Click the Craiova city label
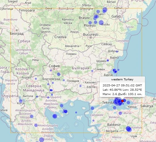The image size is (156, 142). (x=60, y=37)
